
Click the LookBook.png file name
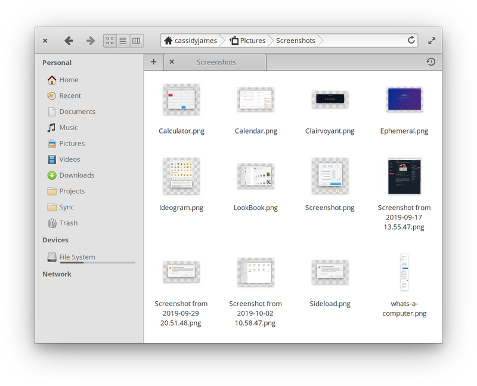click(x=256, y=208)
